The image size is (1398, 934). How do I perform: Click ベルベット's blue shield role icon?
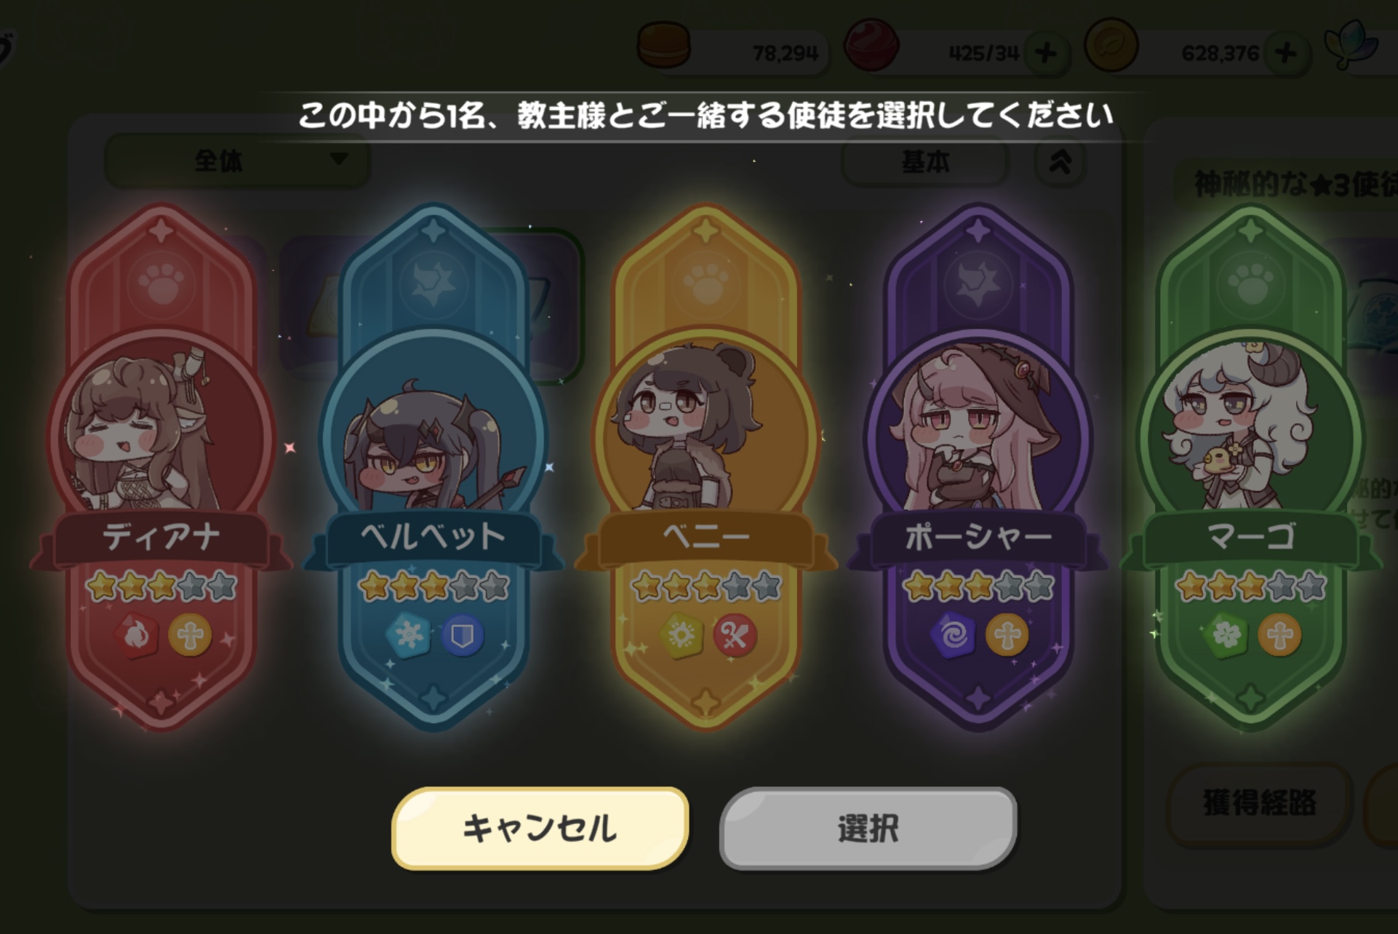point(463,636)
